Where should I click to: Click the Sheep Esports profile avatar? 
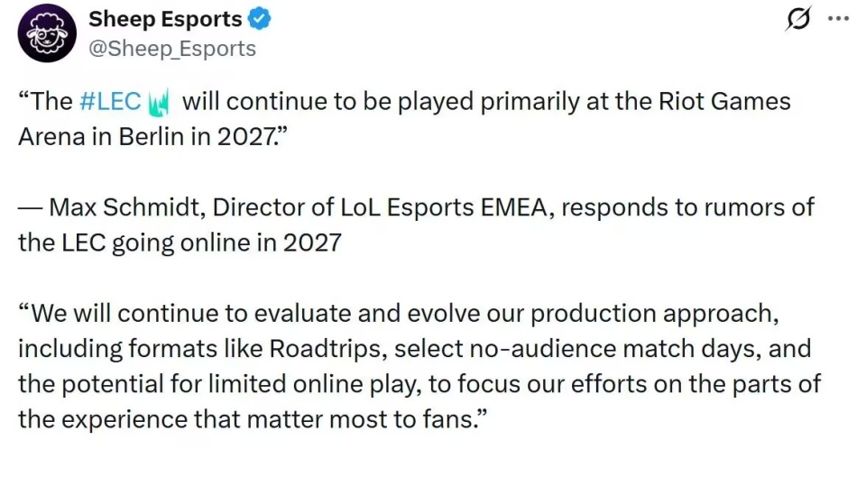click(x=47, y=33)
